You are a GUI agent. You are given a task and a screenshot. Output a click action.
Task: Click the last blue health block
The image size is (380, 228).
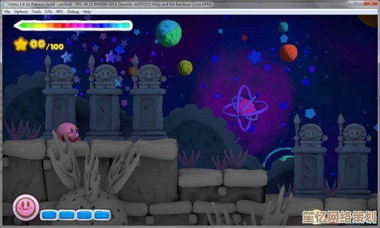[102, 215]
